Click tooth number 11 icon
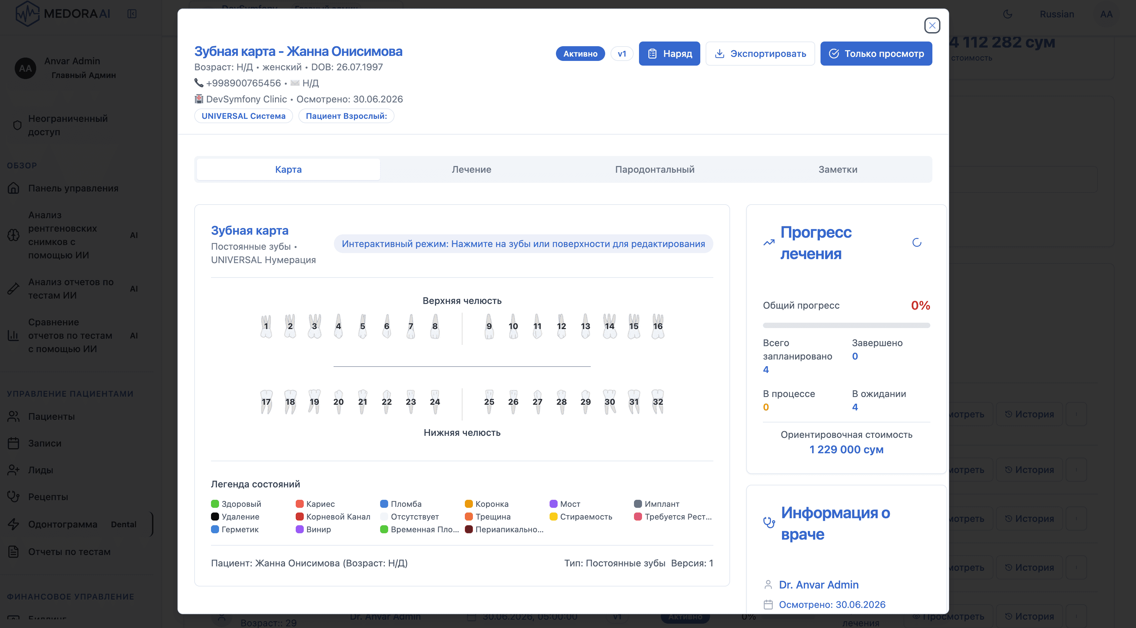This screenshot has width=1136, height=628. point(537,326)
